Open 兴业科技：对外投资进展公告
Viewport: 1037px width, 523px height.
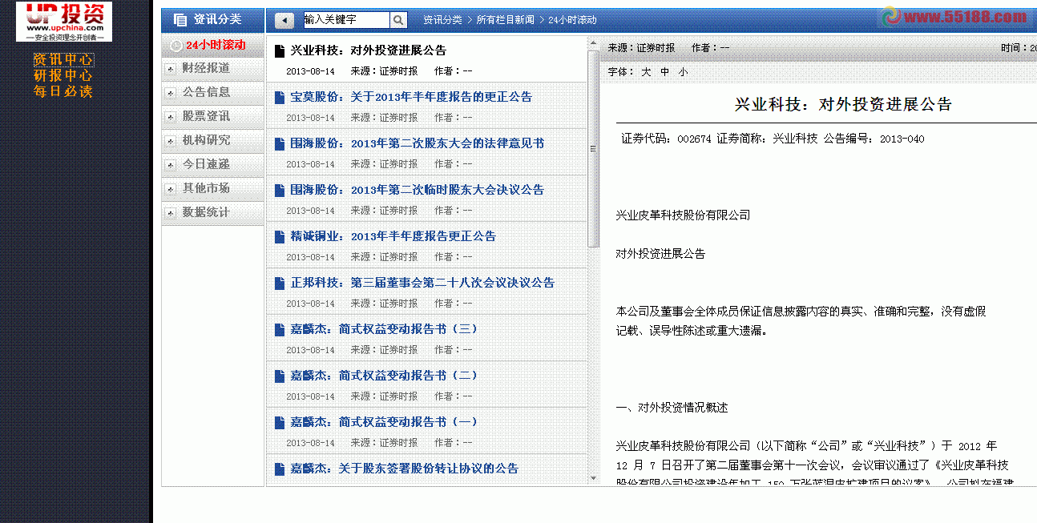368,50
